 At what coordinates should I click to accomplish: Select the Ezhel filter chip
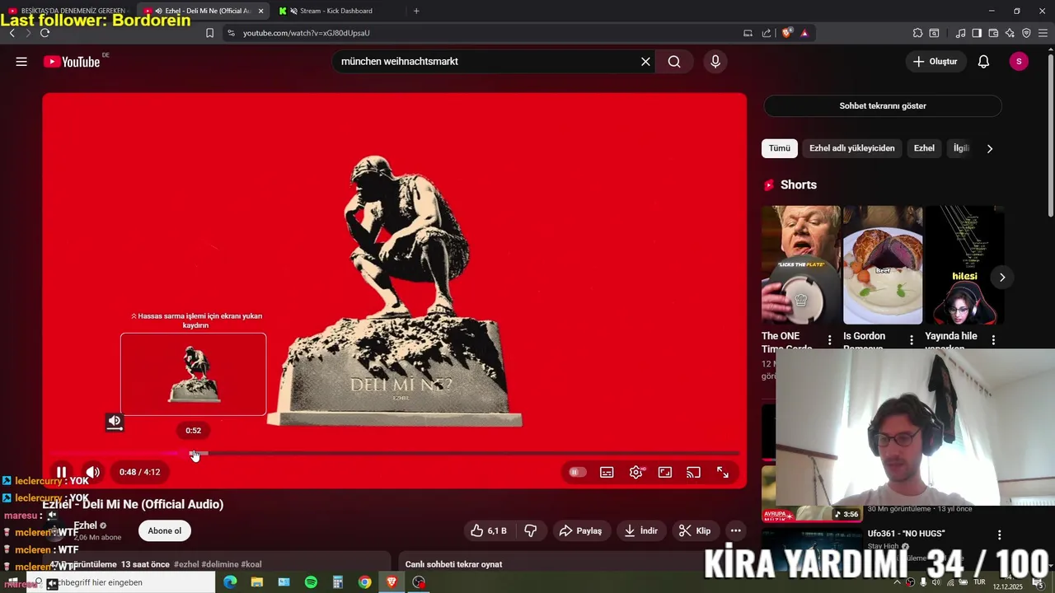[x=924, y=148]
